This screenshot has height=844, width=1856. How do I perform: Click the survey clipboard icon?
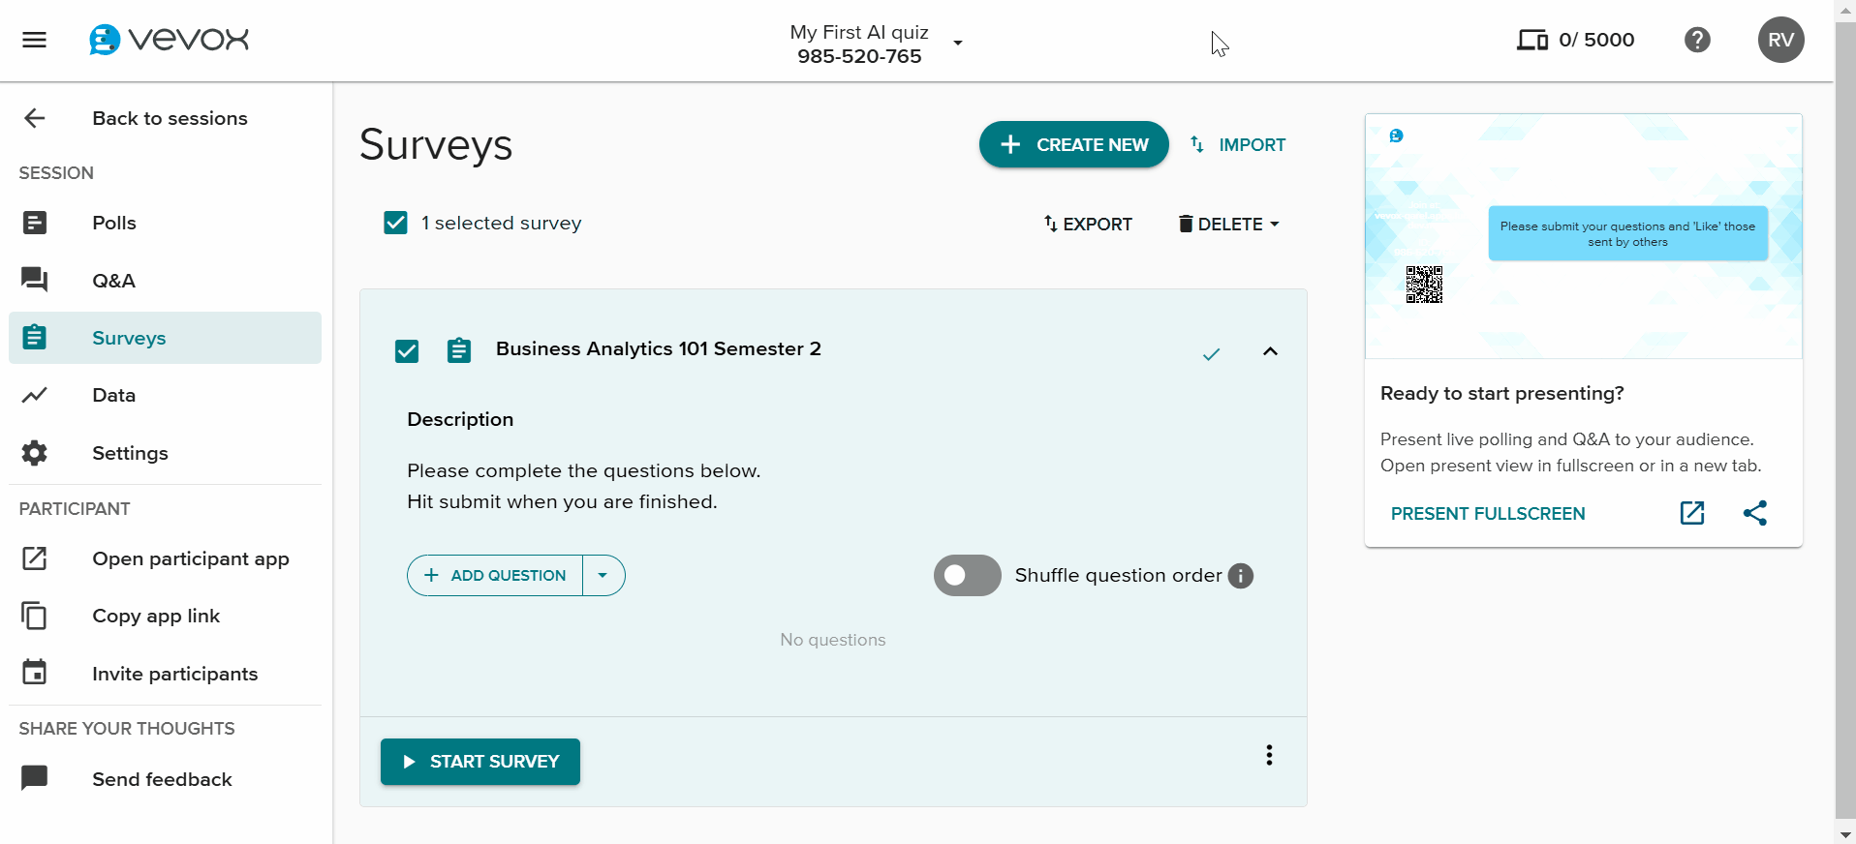click(x=459, y=350)
